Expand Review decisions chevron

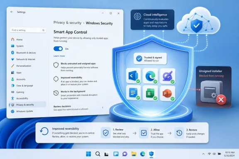pyautogui.click(x=102, y=108)
